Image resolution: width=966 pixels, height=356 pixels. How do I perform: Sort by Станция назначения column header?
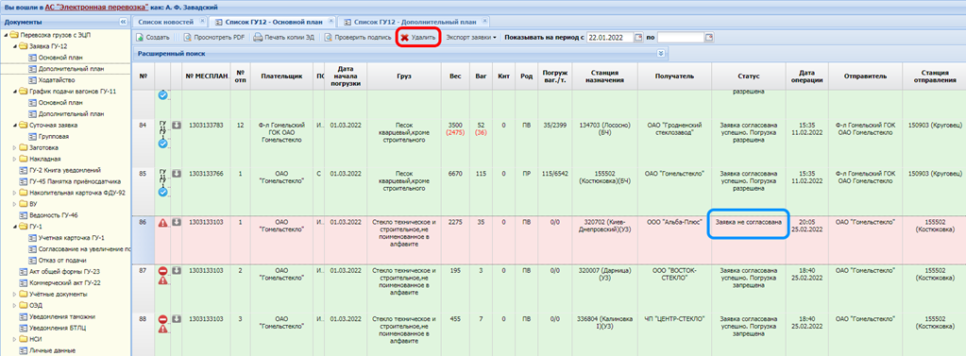coord(605,76)
